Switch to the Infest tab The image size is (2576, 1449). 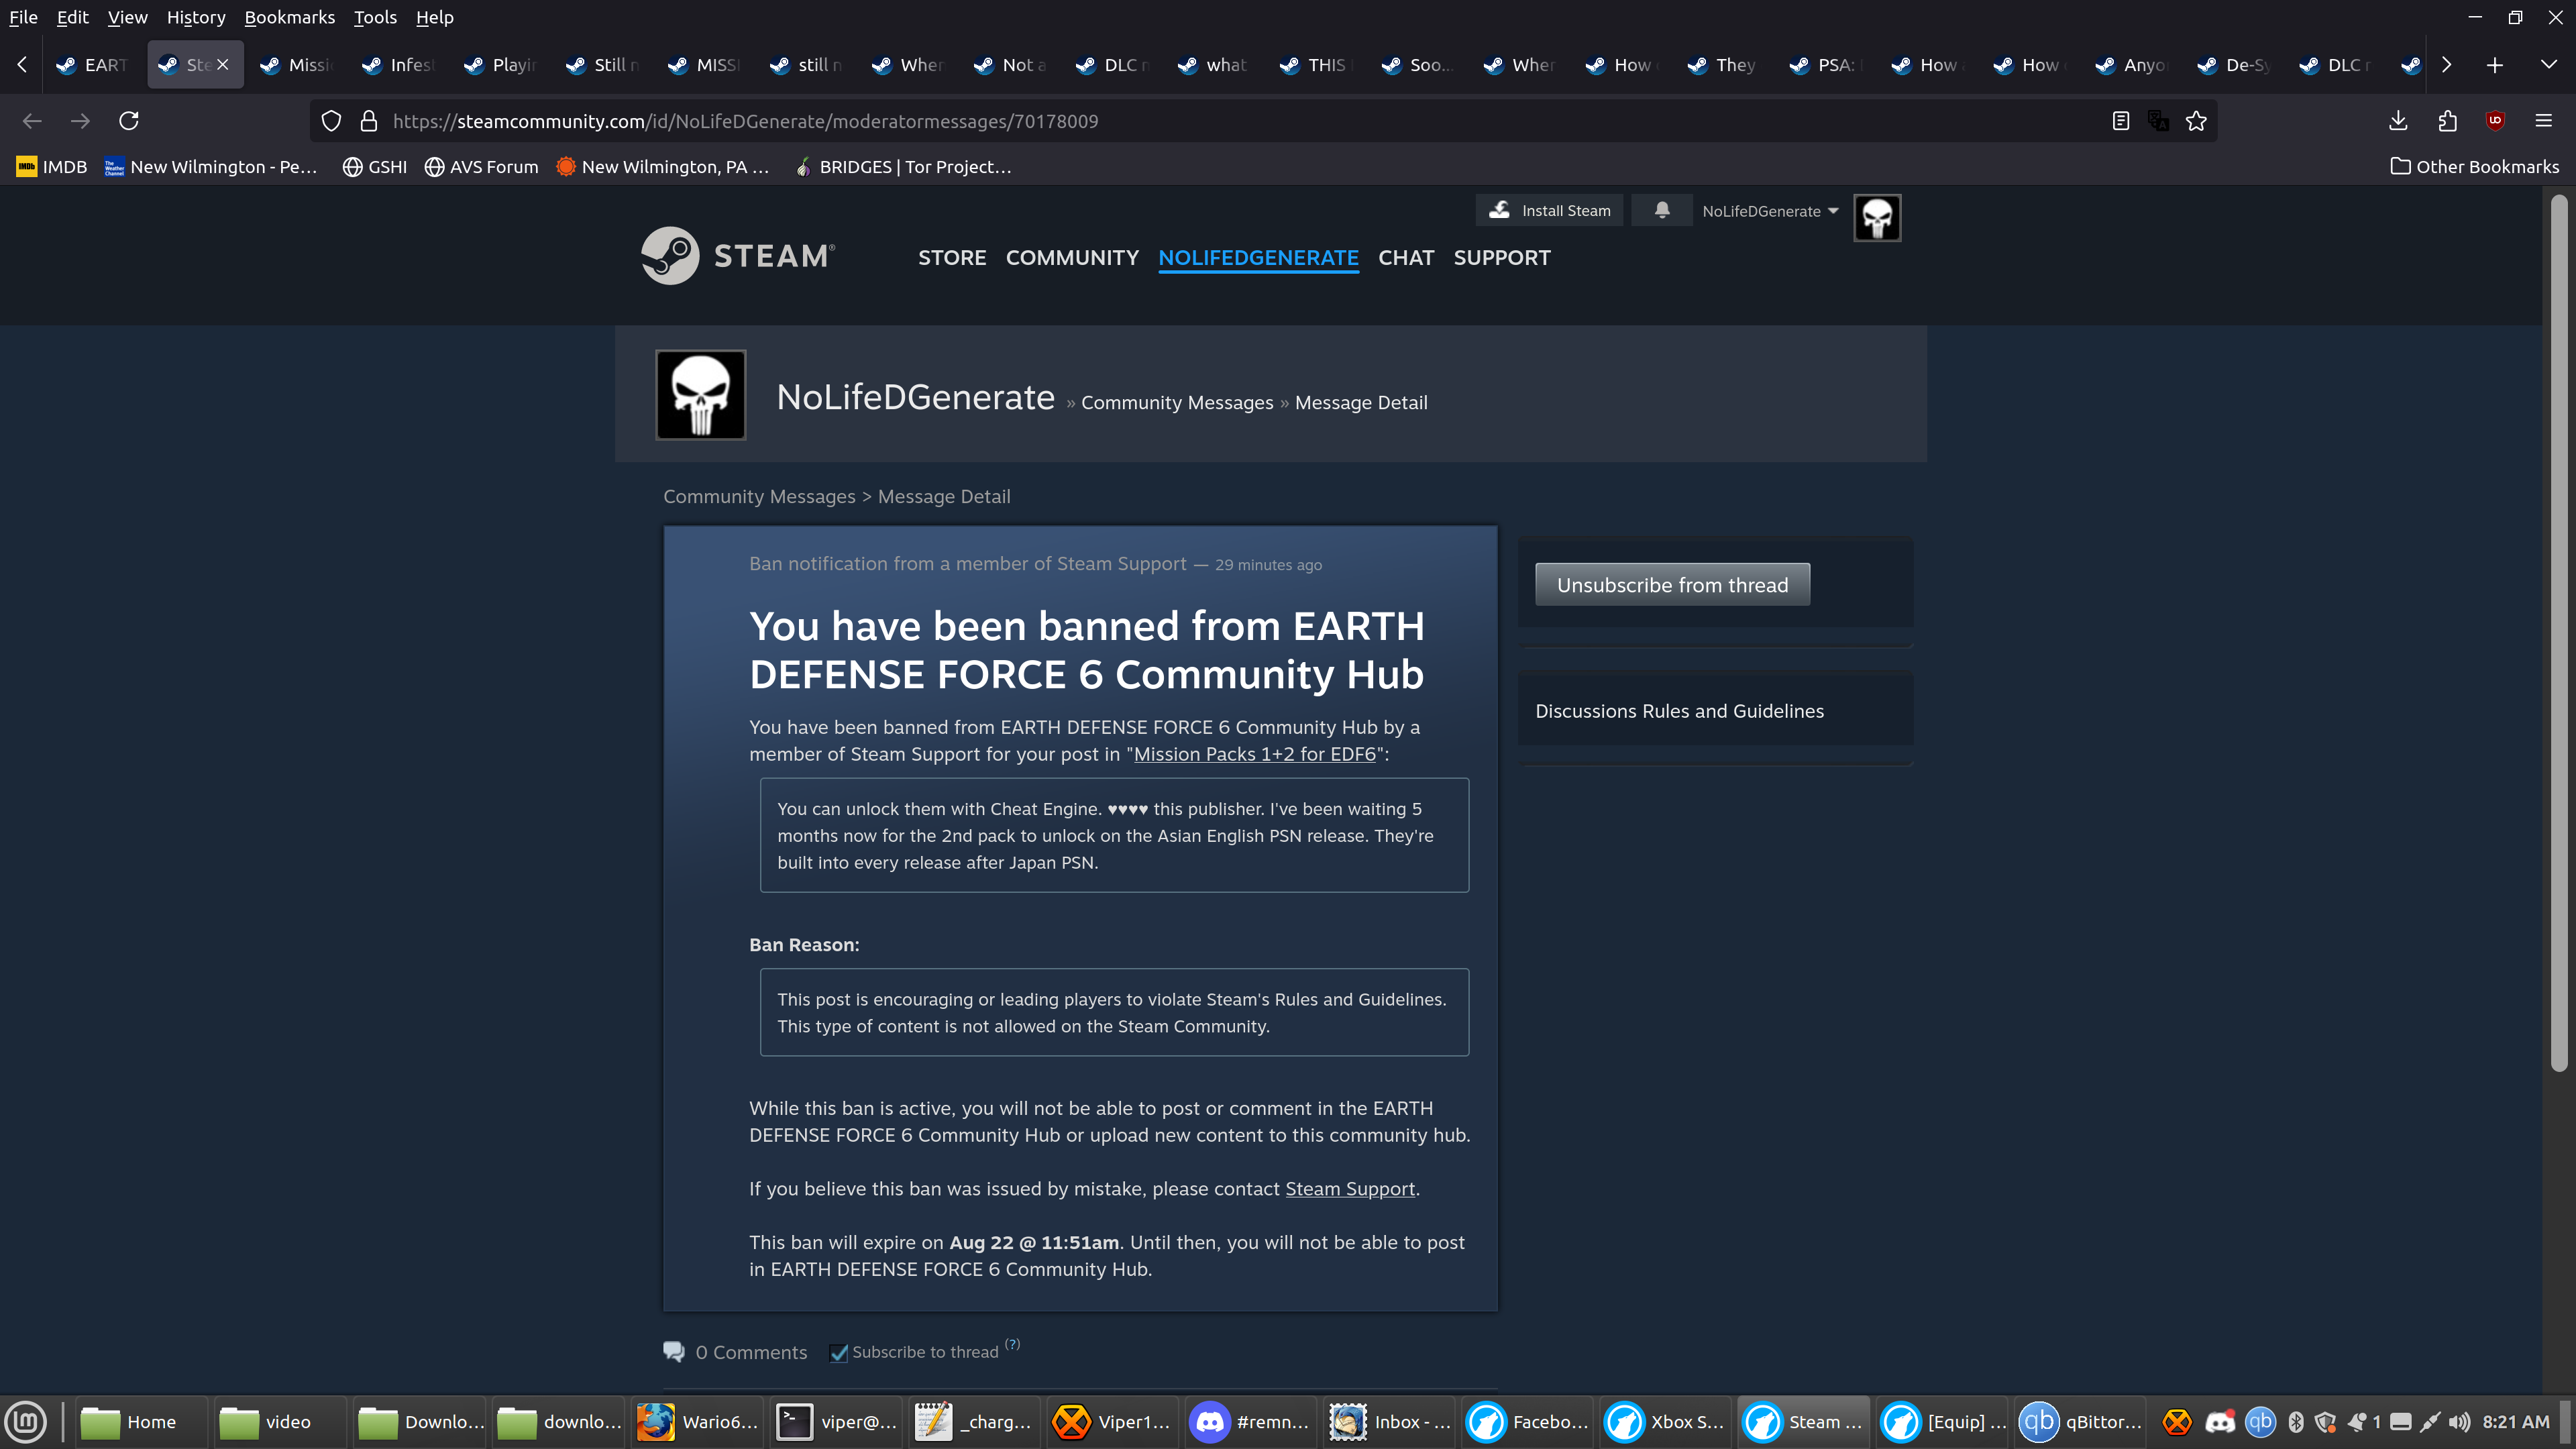399,65
